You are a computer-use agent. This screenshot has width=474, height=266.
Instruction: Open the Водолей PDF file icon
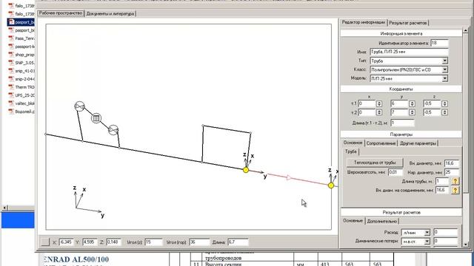click(x=11, y=112)
